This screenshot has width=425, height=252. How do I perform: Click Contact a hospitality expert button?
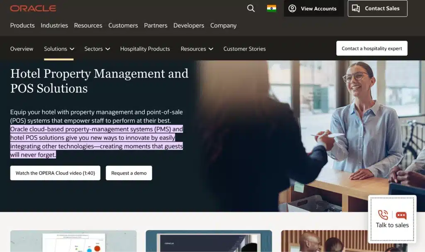coord(371,48)
